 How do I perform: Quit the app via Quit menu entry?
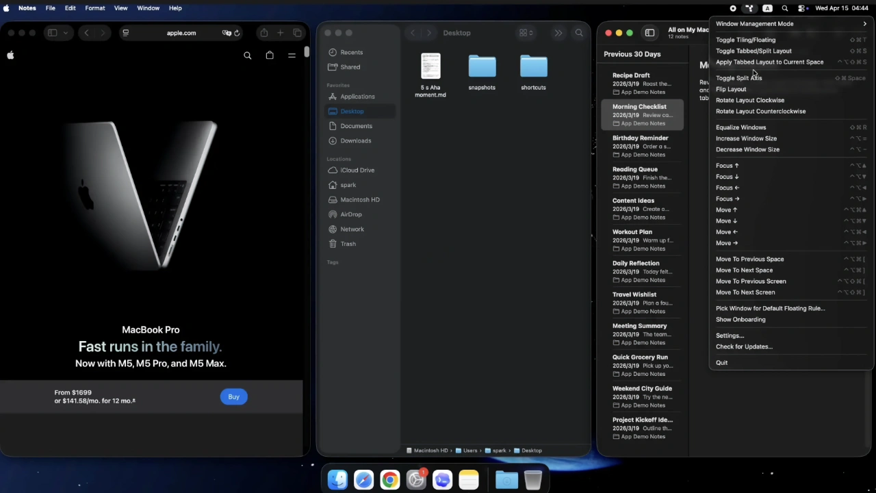coord(790,363)
